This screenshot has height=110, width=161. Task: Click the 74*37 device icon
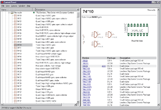(15, 101)
